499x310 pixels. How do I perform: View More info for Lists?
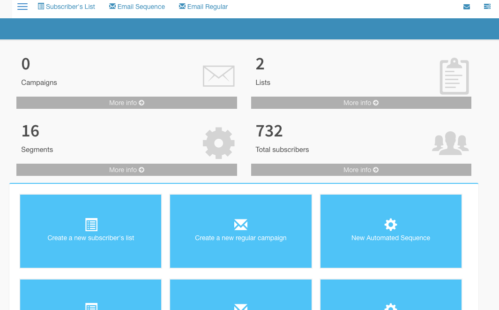pyautogui.click(x=361, y=103)
